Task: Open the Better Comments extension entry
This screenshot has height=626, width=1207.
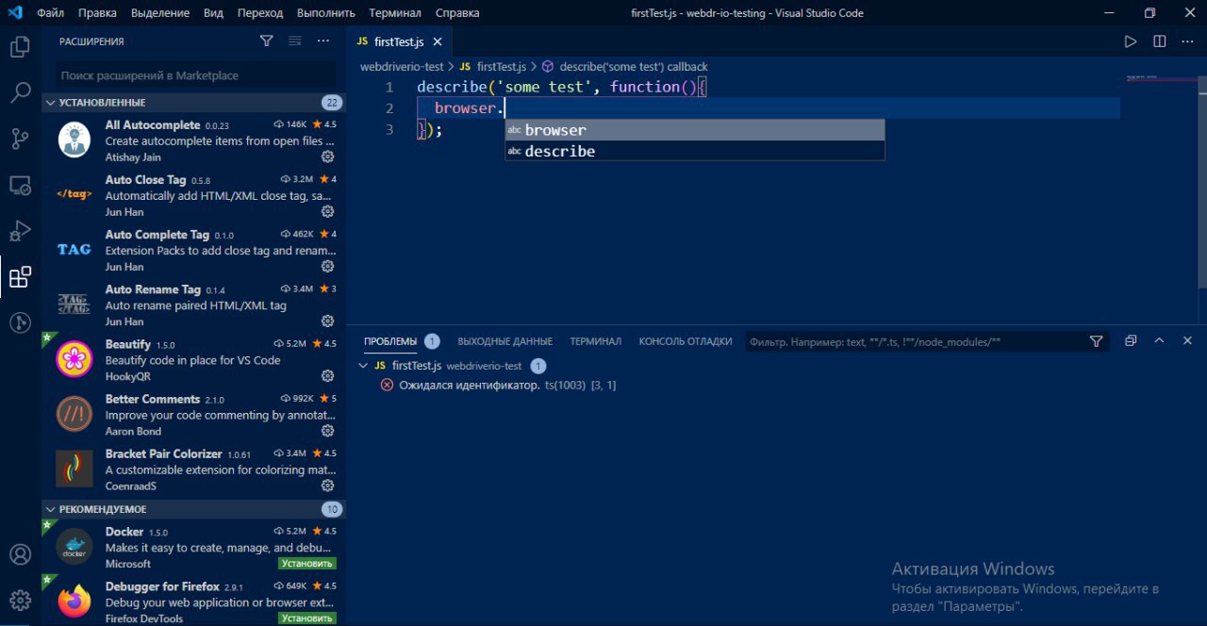Action: 193,415
